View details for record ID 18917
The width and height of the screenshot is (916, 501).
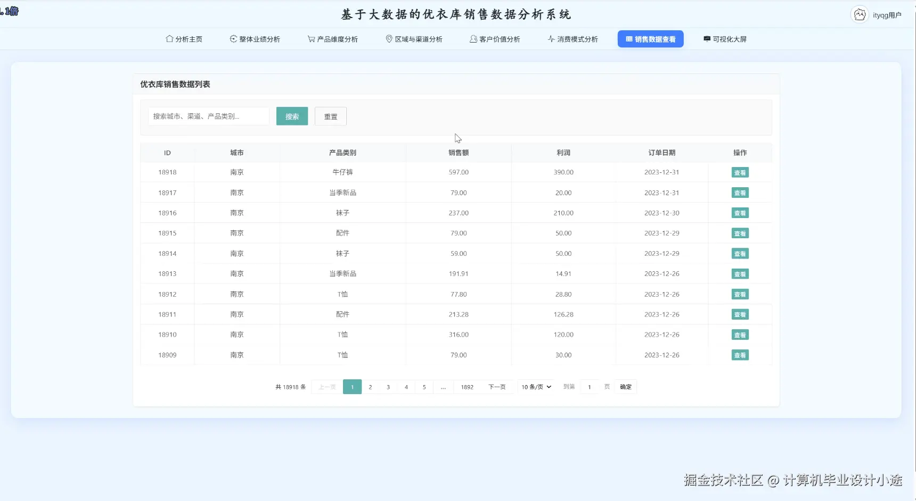(740, 193)
